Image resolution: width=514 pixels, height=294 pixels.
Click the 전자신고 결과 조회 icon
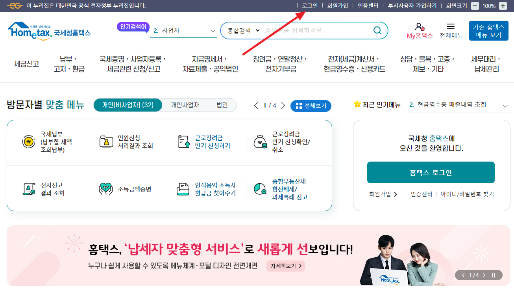(29, 189)
